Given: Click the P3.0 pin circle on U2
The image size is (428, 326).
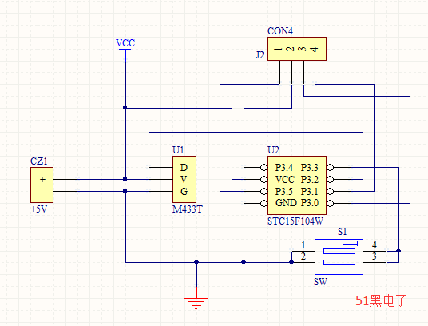Looking at the screenshot, I should pyautogui.click(x=330, y=203).
